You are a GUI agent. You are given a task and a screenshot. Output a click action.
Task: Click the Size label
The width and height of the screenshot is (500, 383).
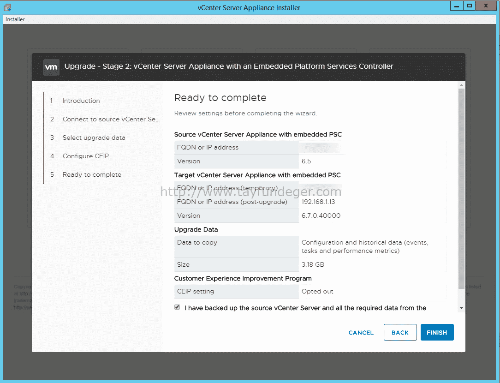click(183, 264)
